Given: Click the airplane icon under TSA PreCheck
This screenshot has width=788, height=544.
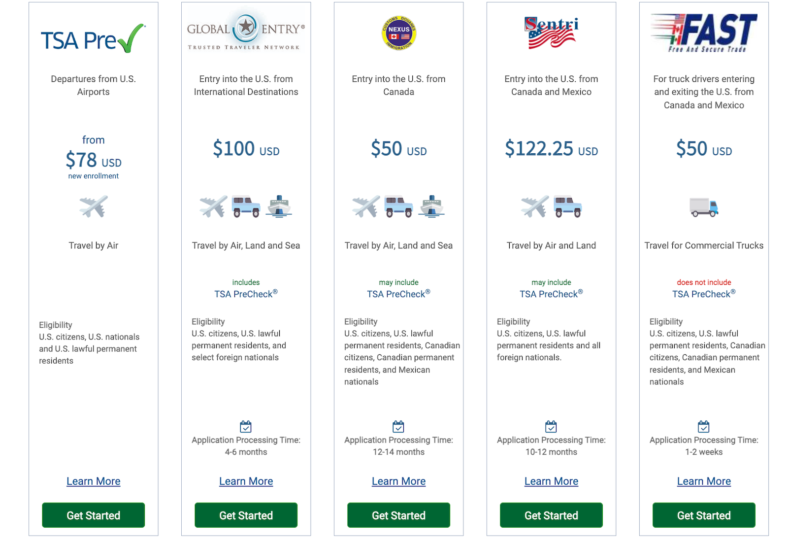Looking at the screenshot, I should point(94,206).
